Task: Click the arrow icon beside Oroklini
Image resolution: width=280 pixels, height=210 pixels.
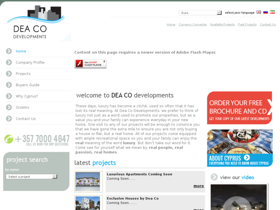Action: point(9,108)
